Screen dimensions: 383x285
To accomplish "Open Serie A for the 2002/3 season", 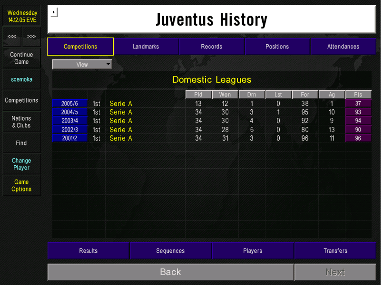I will click(x=121, y=130).
